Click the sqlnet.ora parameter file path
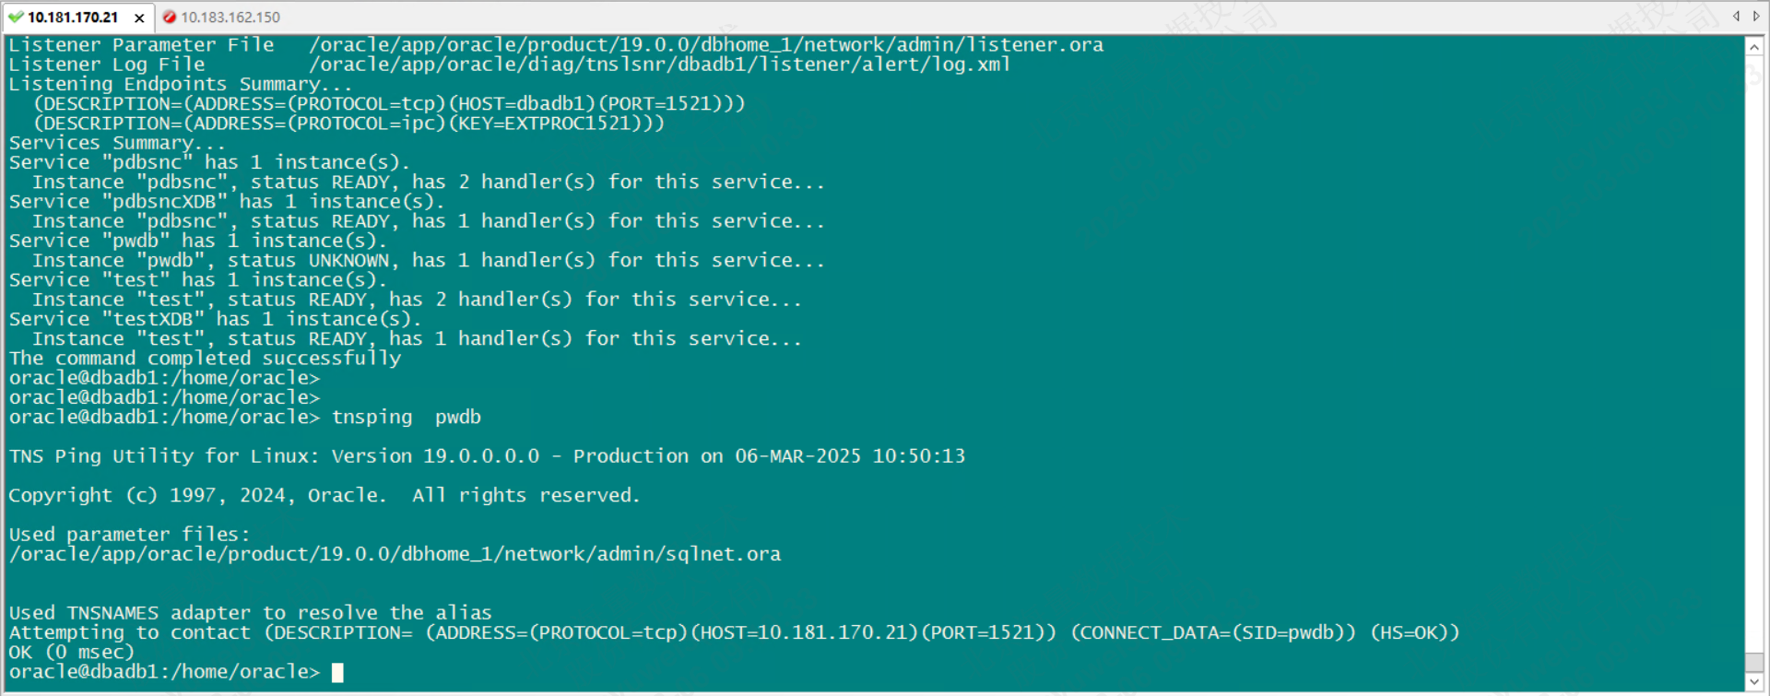 (395, 554)
